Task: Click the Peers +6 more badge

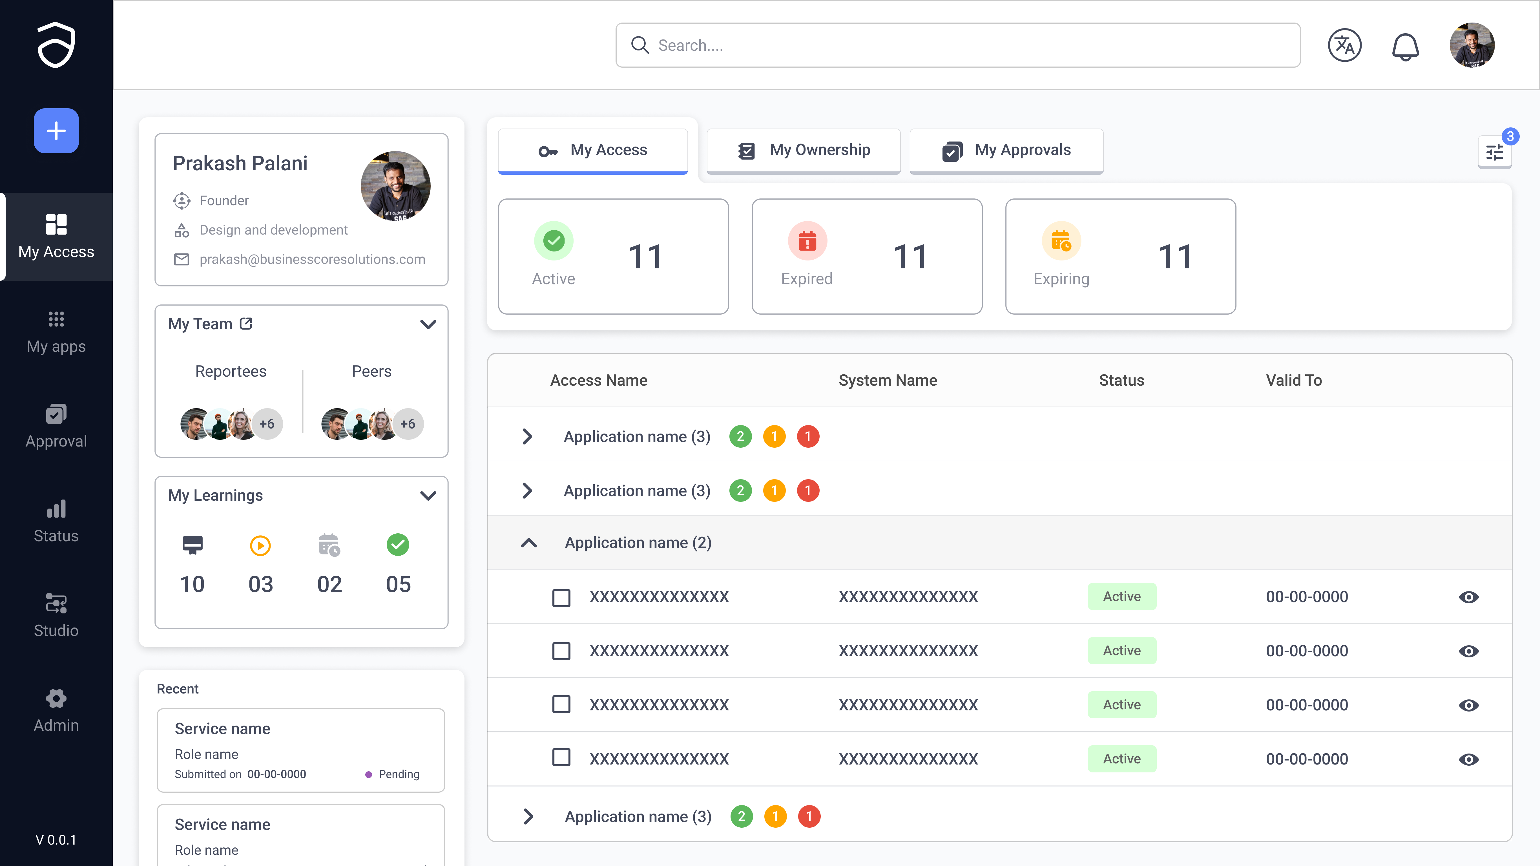Action: [408, 423]
